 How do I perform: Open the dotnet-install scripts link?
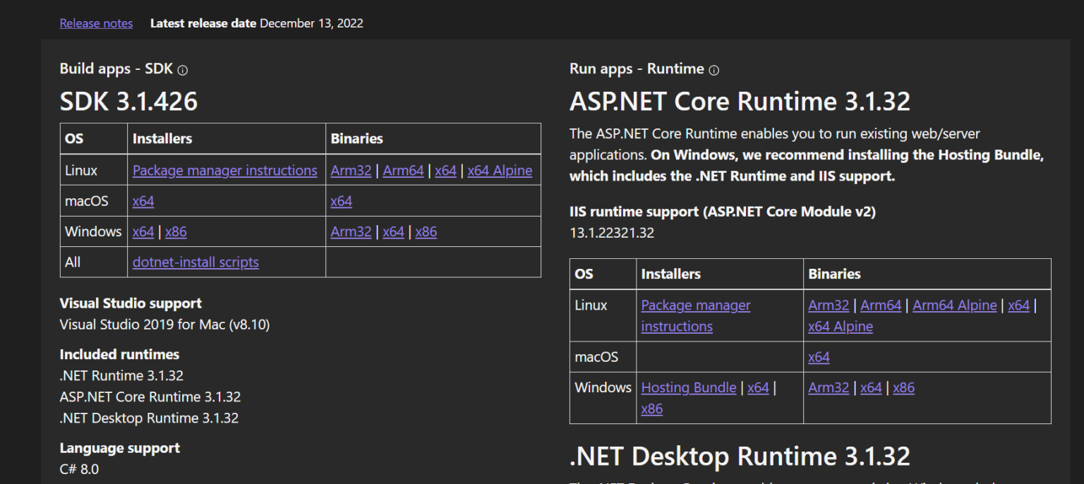(x=195, y=262)
